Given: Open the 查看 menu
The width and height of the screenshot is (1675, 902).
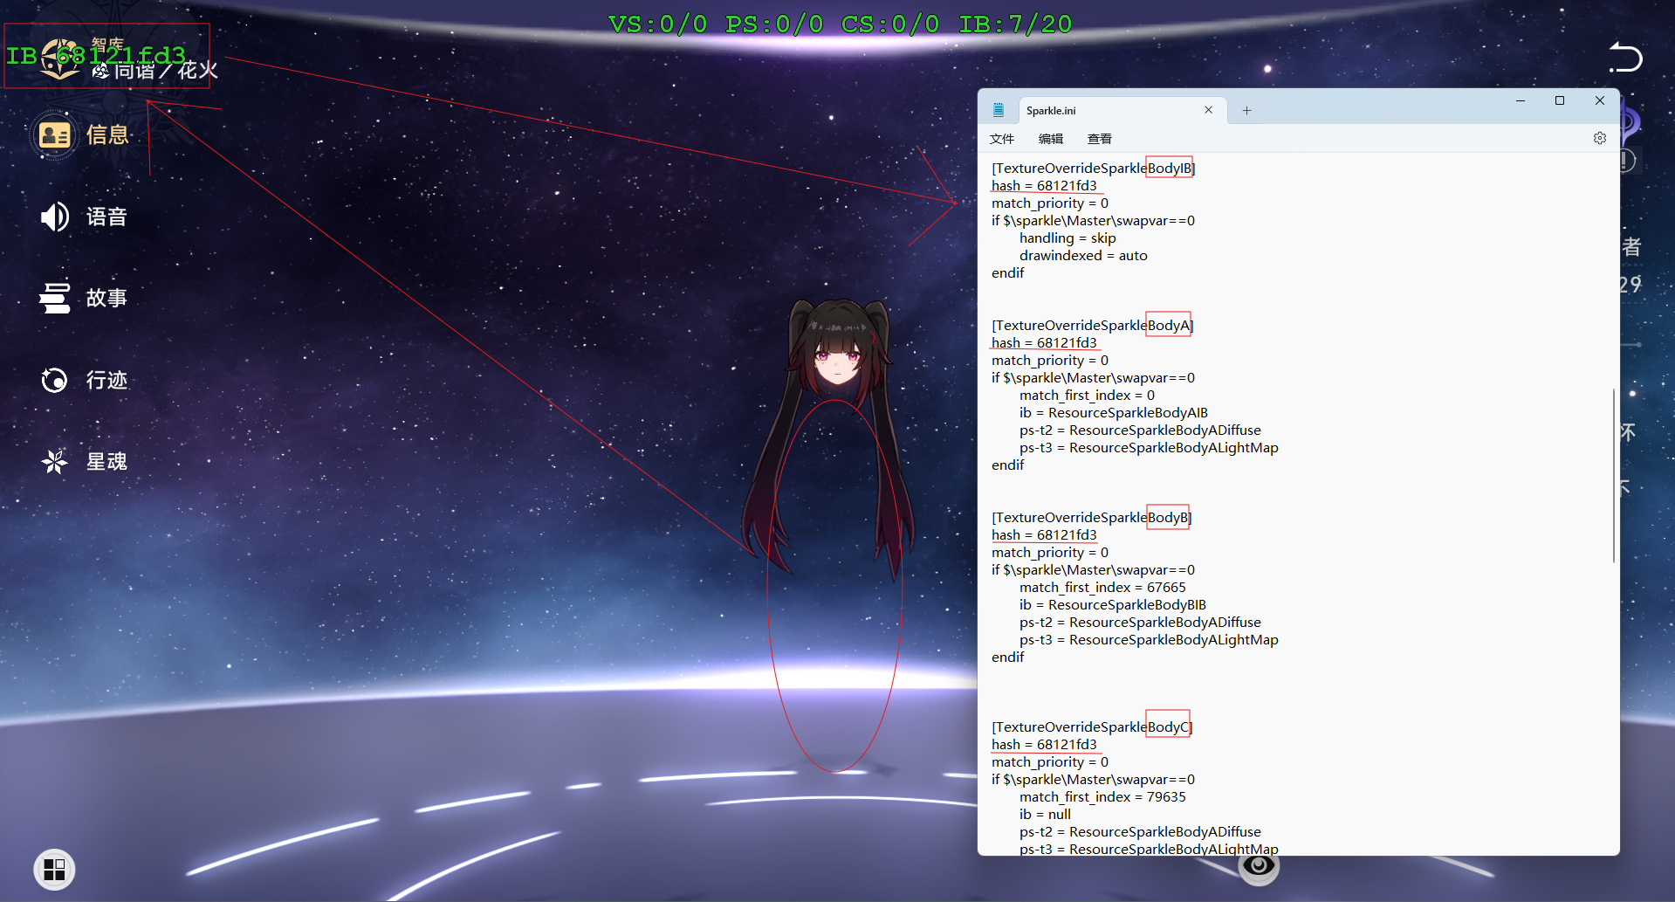Looking at the screenshot, I should [1100, 139].
